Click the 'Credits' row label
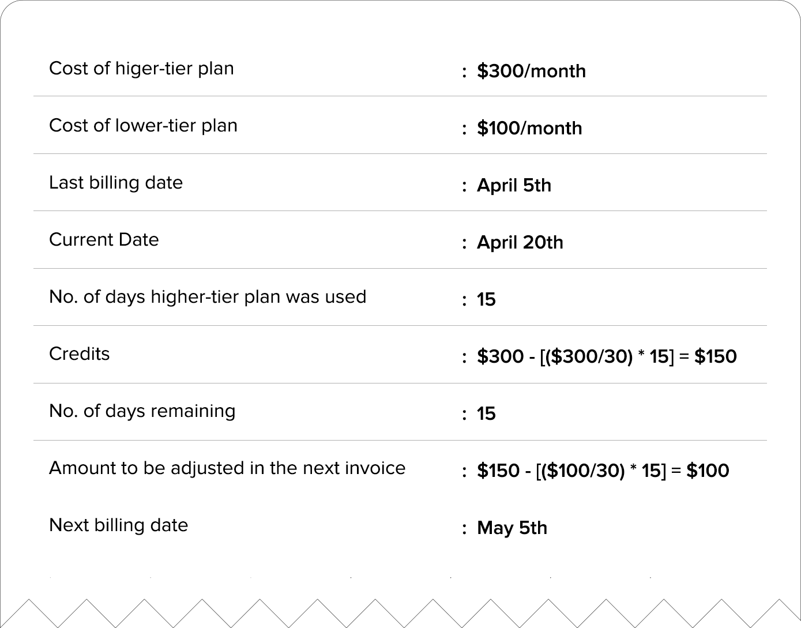This screenshot has height=628, width=801. pyautogui.click(x=79, y=354)
